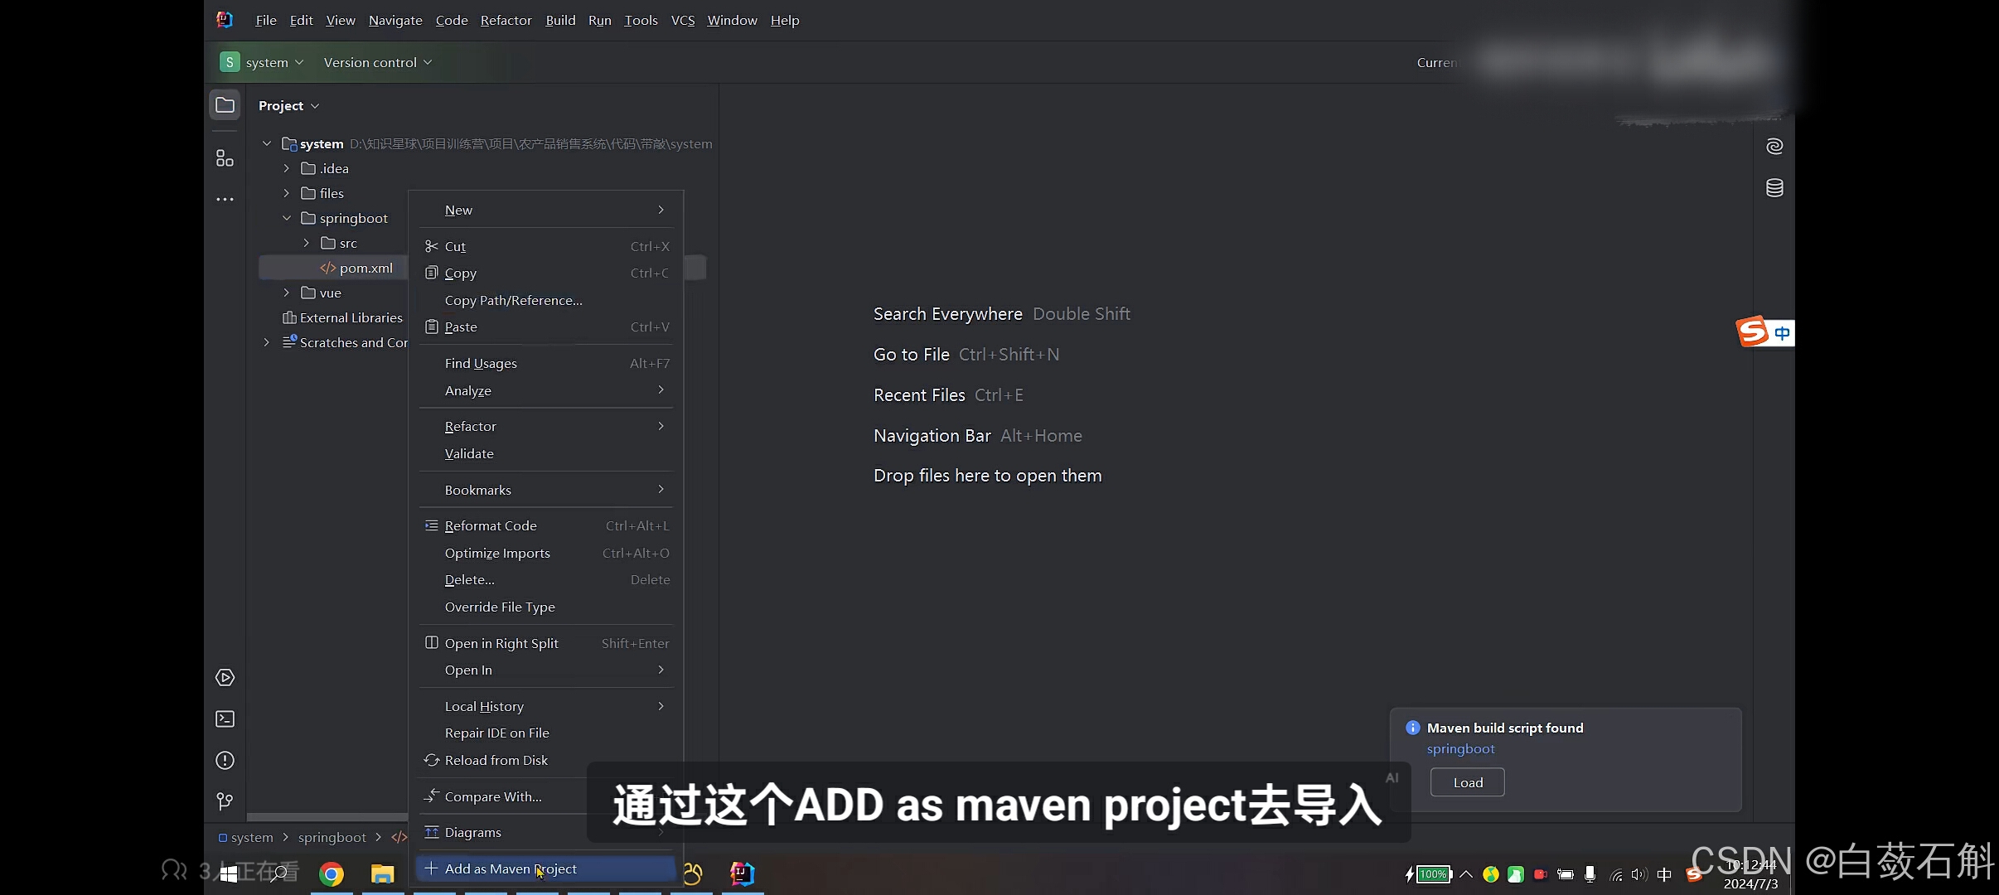Open the Project tool window folder icon

click(x=225, y=105)
